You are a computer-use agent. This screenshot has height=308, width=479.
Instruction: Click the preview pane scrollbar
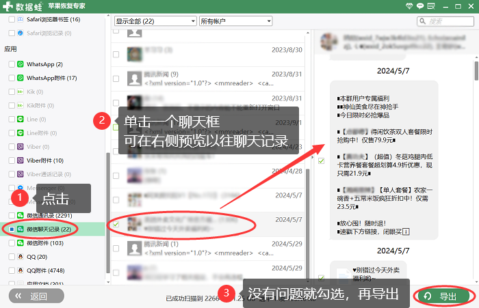476,71
